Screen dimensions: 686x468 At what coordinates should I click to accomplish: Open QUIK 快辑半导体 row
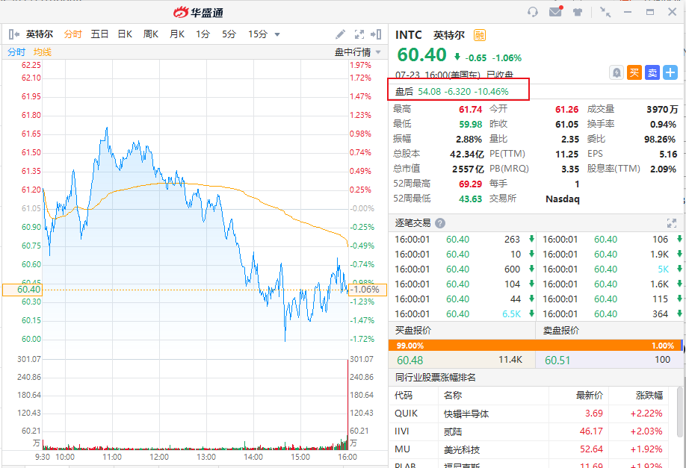tap(528, 414)
